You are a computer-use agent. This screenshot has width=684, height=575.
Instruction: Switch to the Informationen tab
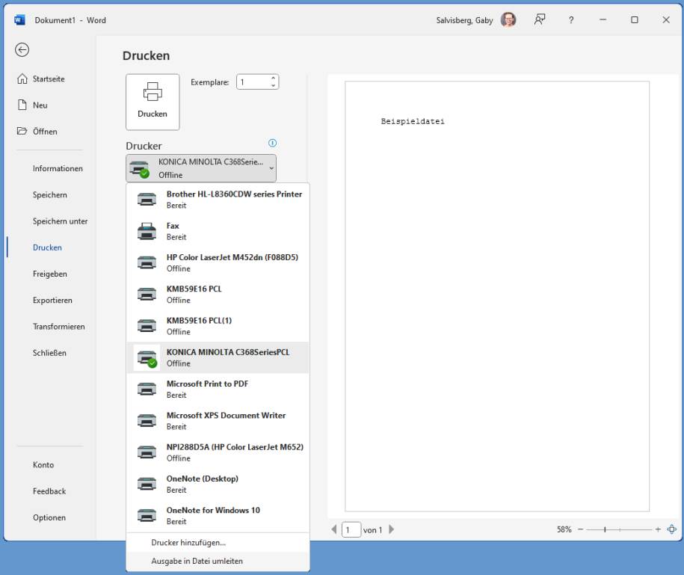point(58,168)
